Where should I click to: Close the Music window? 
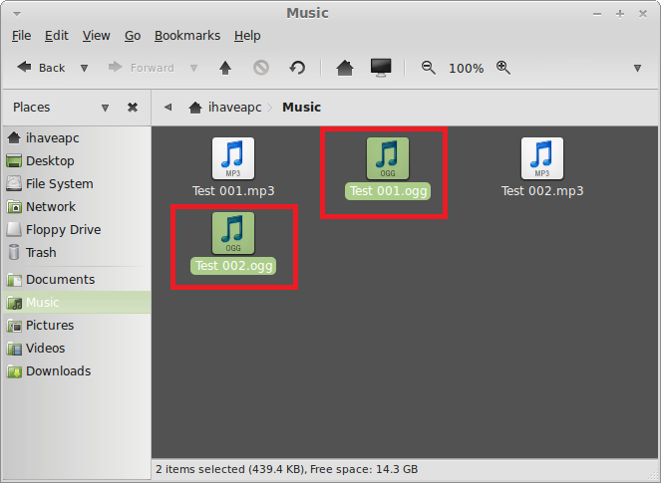642,14
